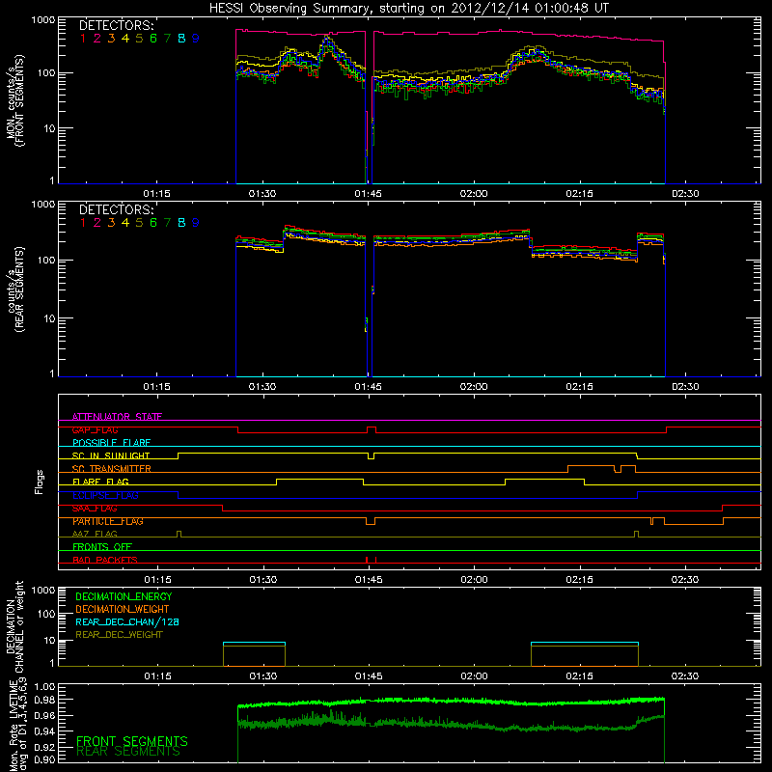
Task: Select the FLARE_FLAG label
Action: [100, 482]
